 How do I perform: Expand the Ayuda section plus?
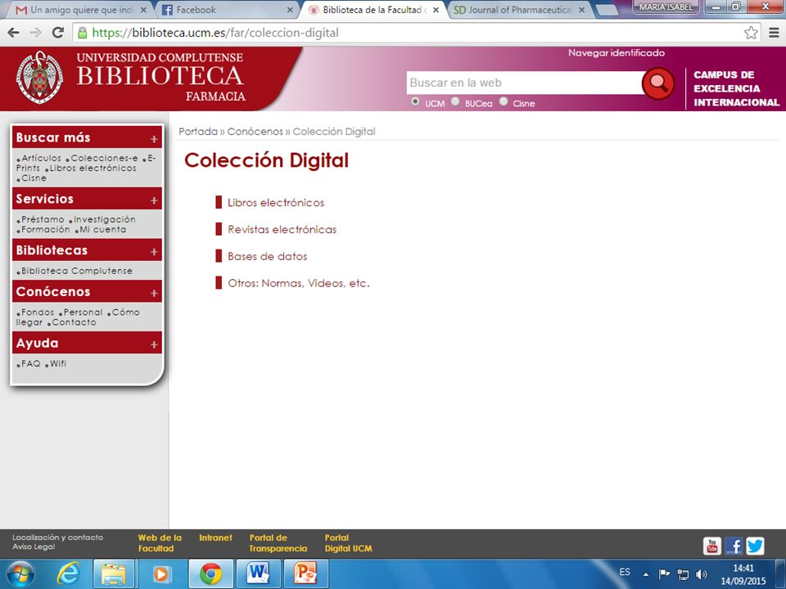pos(154,344)
